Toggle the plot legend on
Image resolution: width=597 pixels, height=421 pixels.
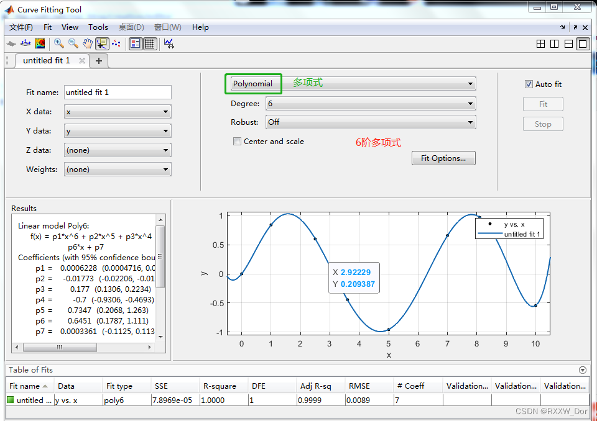coord(134,43)
